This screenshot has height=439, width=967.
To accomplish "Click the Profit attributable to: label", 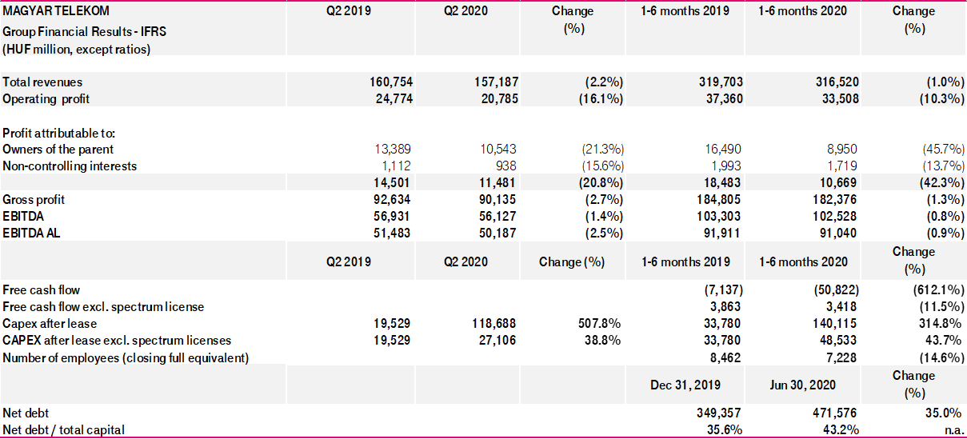I will tap(60, 132).
